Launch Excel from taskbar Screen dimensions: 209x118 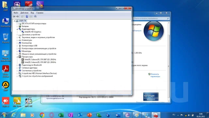(61, 115)
